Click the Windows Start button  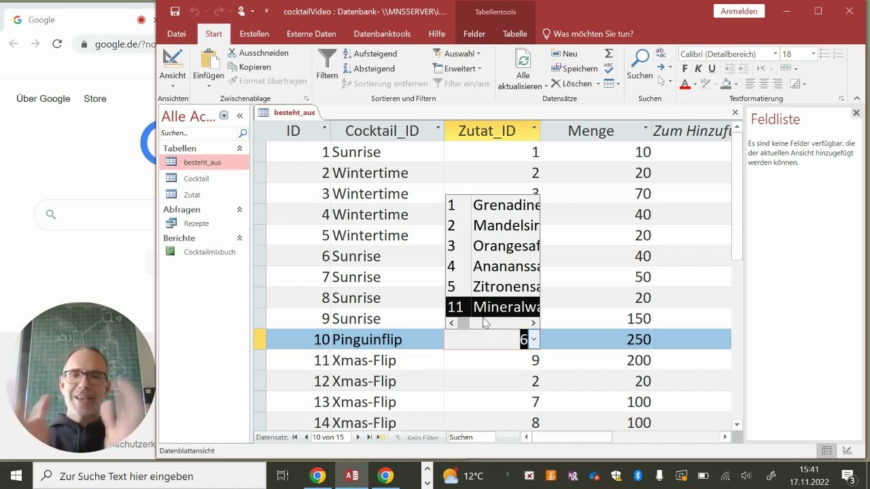click(16, 475)
